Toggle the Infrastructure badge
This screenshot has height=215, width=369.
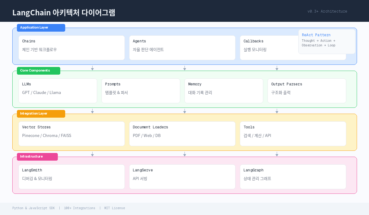(x=37, y=157)
